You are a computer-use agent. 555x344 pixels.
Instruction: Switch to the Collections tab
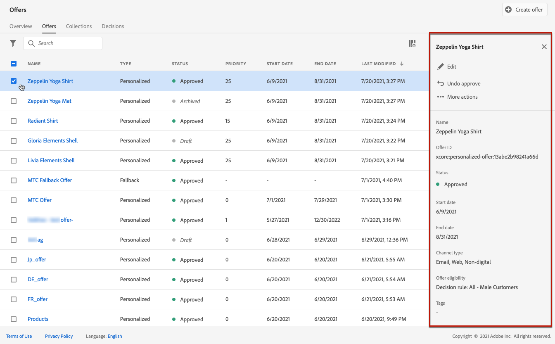79,26
